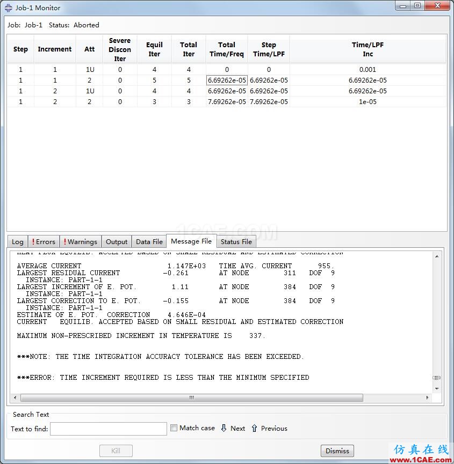Click the LARGEST RESIDUAL CURRENT line
454x464 pixels.
coord(176,273)
